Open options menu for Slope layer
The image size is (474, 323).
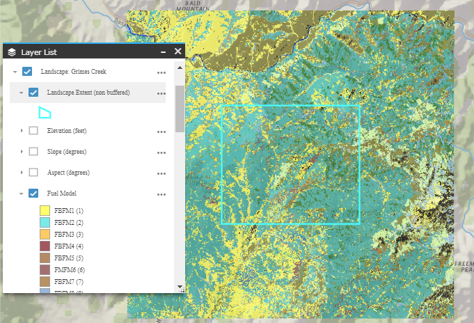click(161, 152)
